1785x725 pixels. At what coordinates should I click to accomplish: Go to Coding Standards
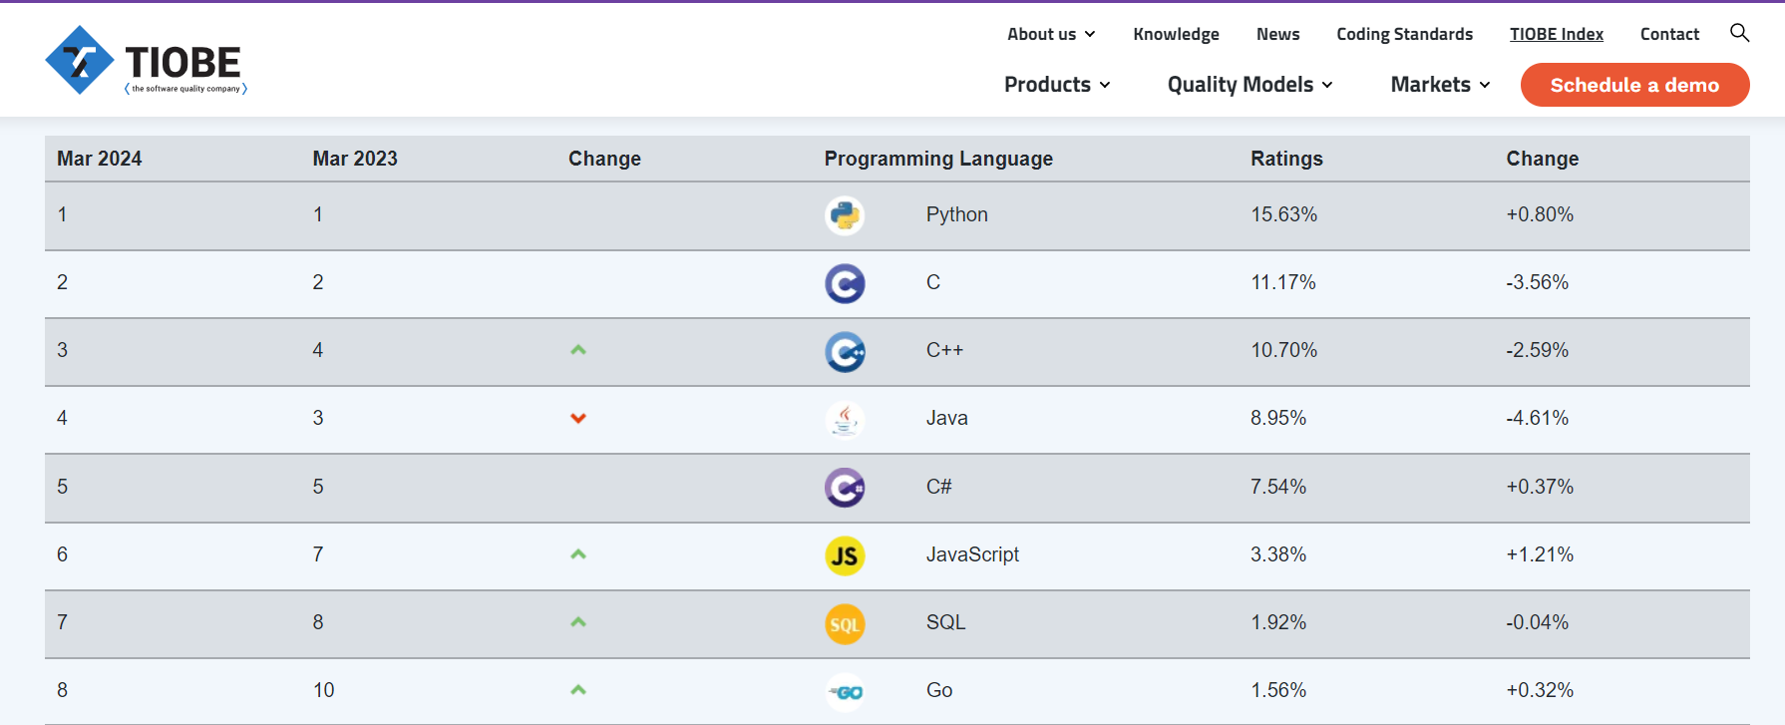point(1404,34)
